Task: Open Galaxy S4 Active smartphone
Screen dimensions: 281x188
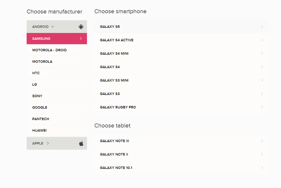Action: tap(181, 40)
